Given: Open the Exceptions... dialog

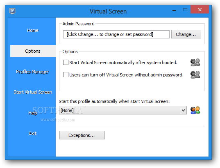Looking at the screenshot, I should tap(82, 135).
